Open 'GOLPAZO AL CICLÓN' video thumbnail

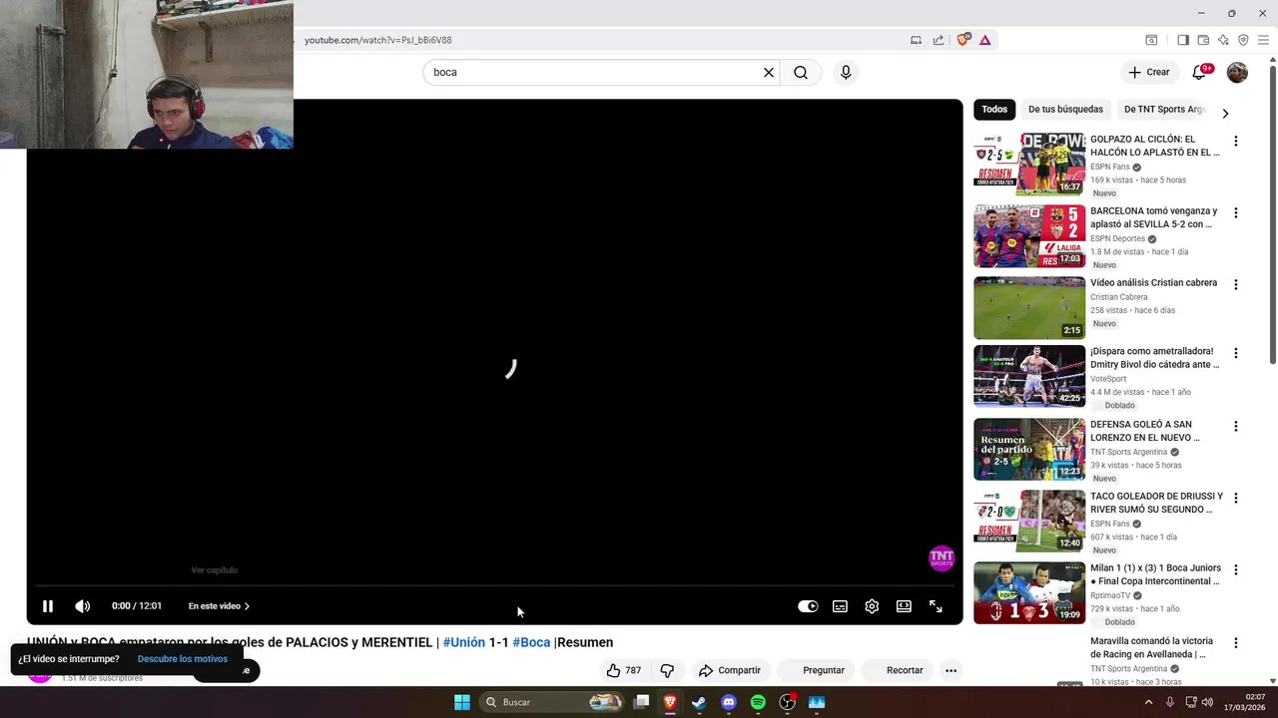pos(1029,164)
